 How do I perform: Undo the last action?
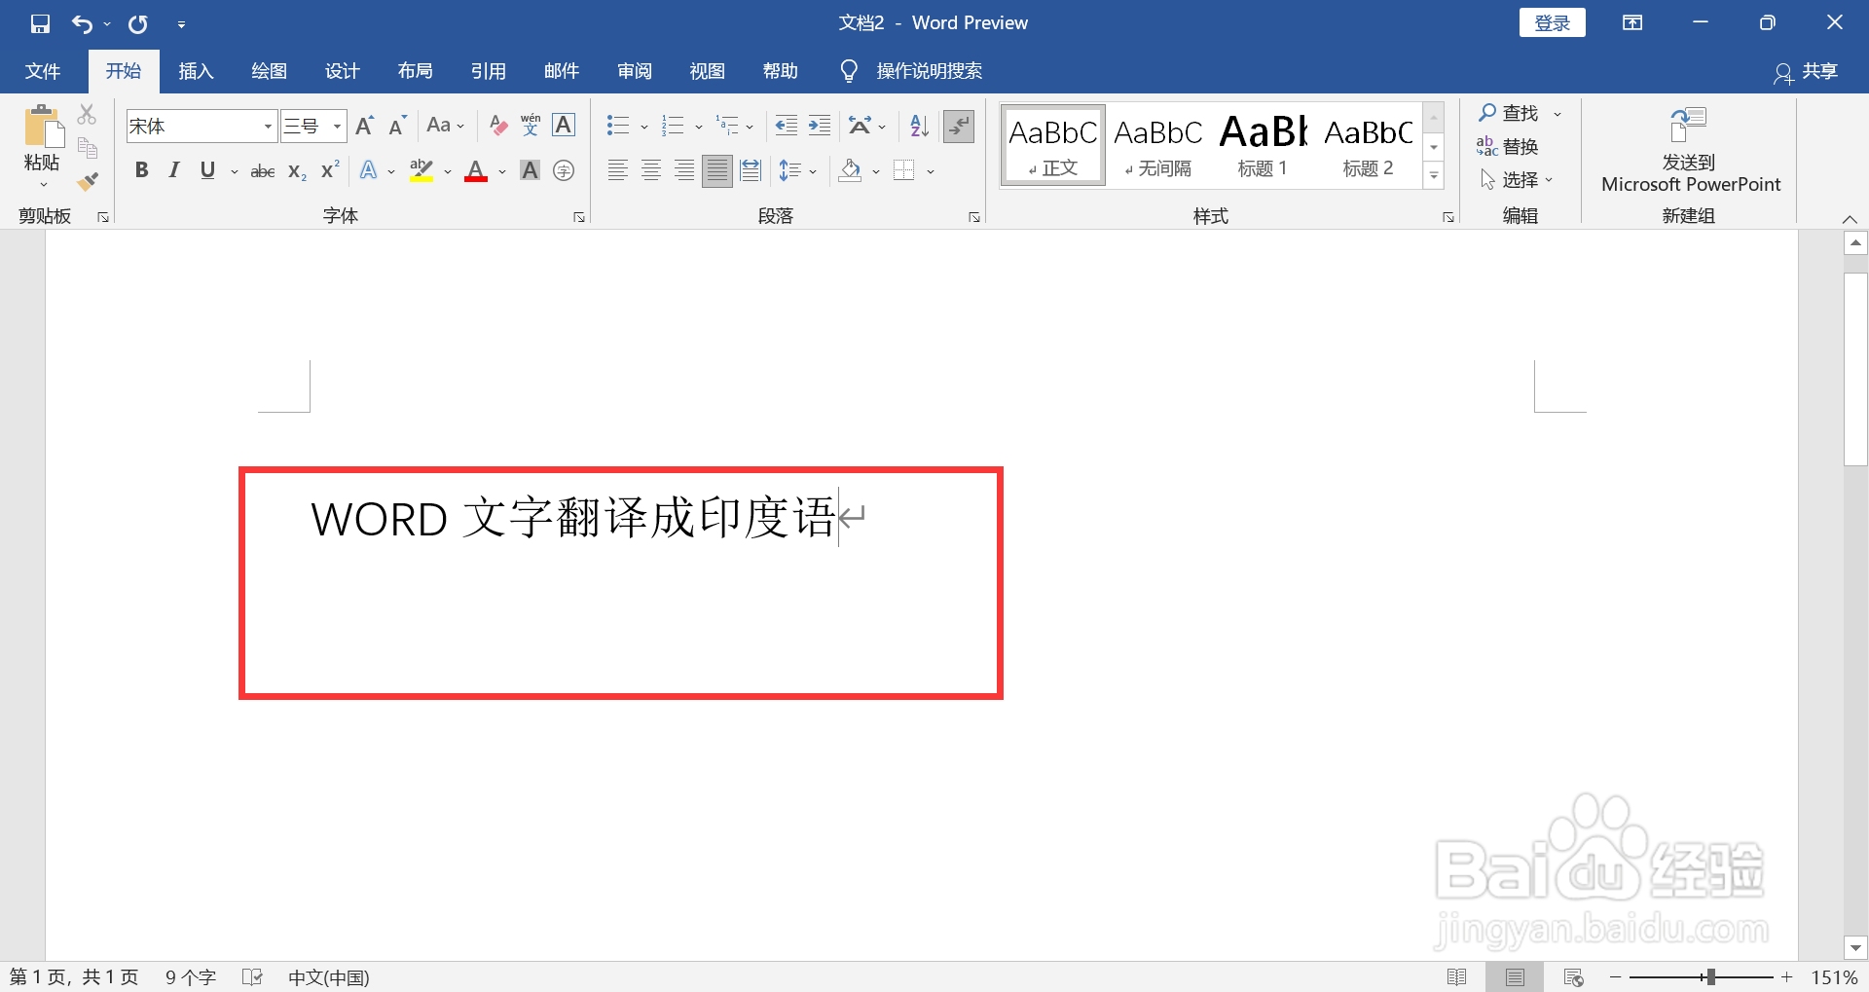coord(82,23)
